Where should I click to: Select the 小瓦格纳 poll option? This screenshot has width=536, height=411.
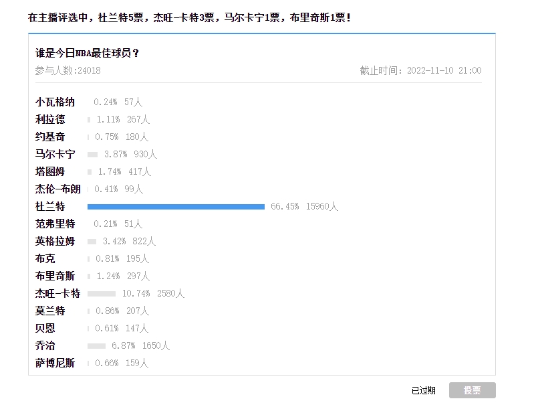tap(55, 102)
